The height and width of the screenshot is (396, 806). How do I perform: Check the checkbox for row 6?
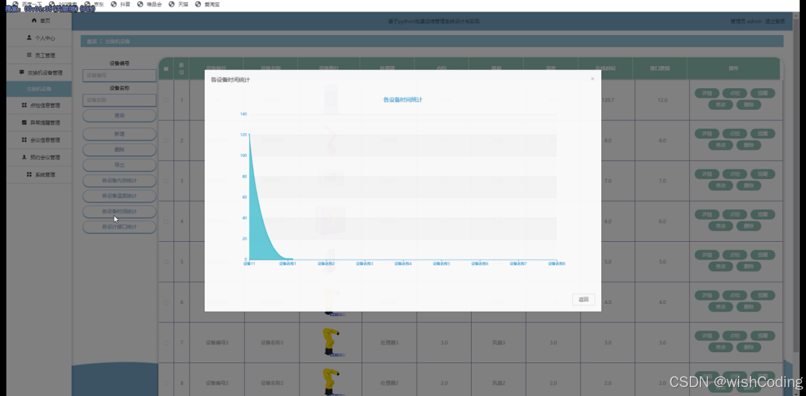point(167,302)
